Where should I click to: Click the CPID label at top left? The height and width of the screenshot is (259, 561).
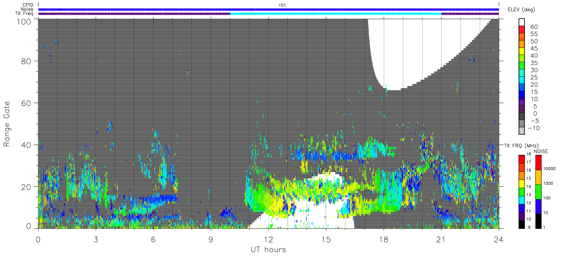point(27,5)
